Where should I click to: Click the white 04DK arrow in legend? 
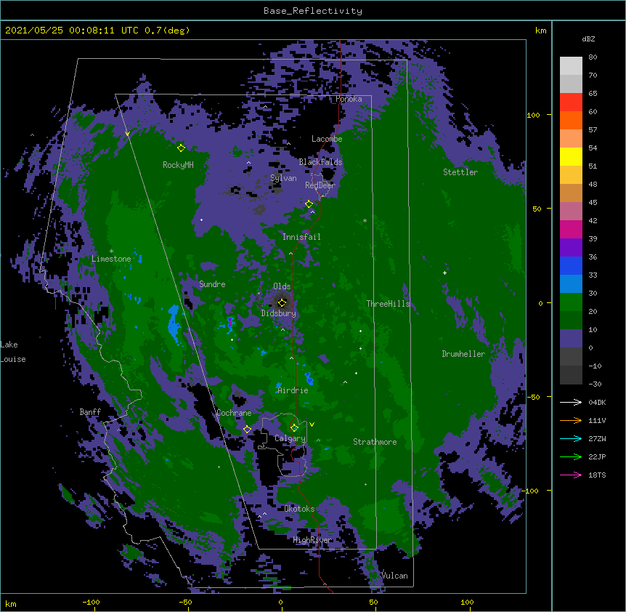coord(571,402)
